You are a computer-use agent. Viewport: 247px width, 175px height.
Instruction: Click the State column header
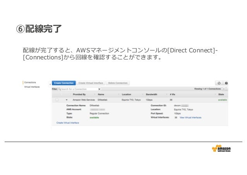(221, 94)
